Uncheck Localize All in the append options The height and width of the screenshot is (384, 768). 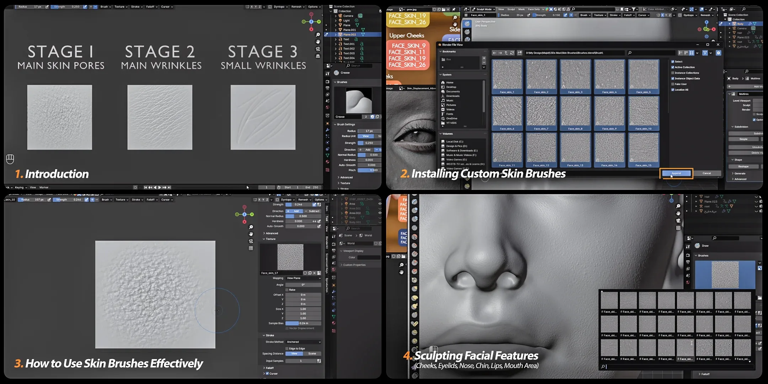pos(673,90)
